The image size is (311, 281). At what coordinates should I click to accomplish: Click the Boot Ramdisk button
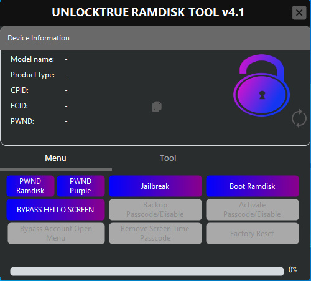pos(253,186)
